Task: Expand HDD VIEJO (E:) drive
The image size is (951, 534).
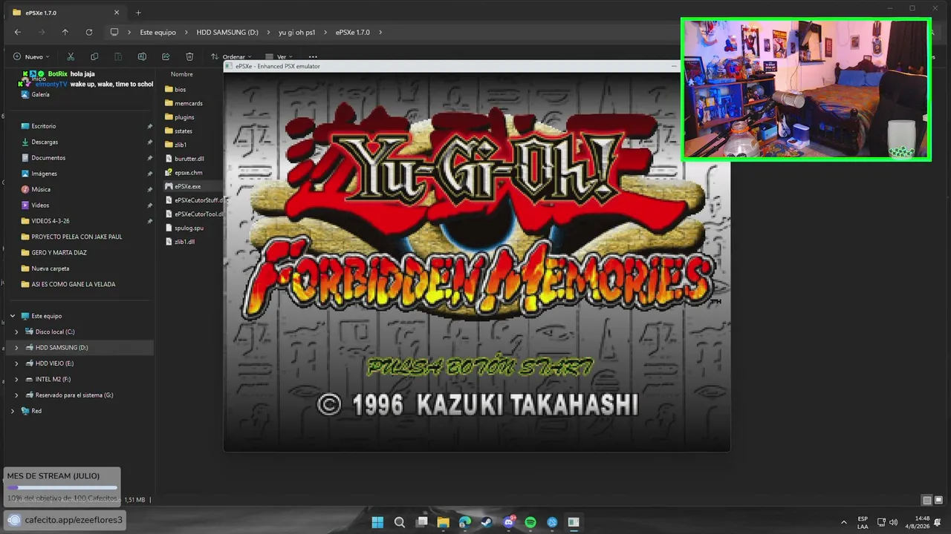Action: click(16, 363)
